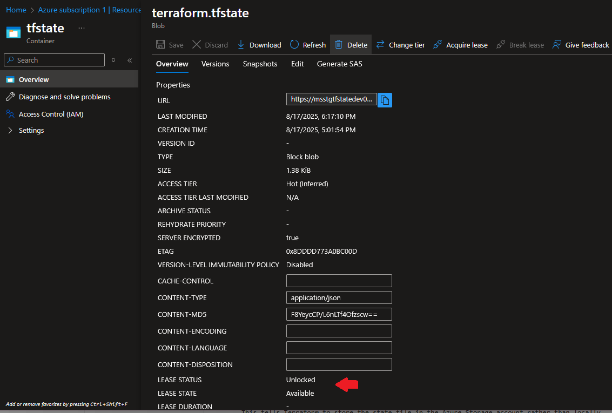Click the 'Unlocked' lease status value
The height and width of the screenshot is (413, 612).
(x=300, y=380)
